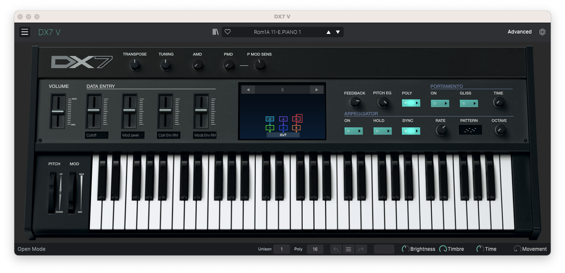Select previous algorithm with left arrow
The width and height of the screenshot is (565, 273).
click(248, 90)
